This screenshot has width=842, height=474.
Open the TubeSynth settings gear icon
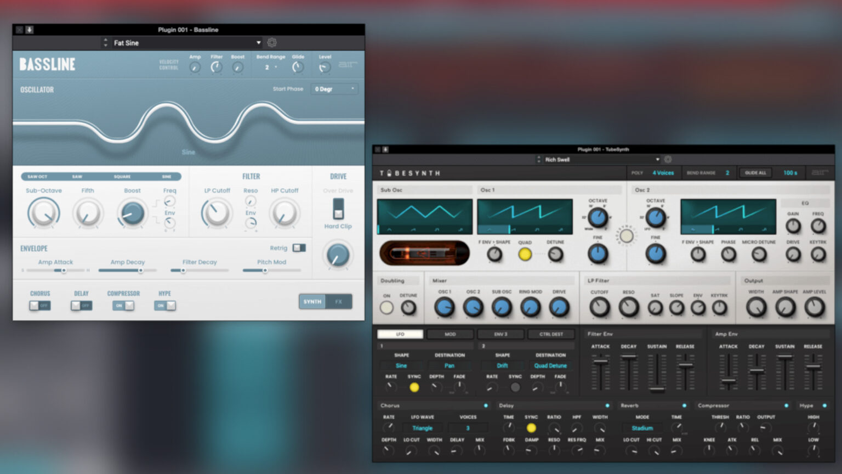click(x=668, y=159)
